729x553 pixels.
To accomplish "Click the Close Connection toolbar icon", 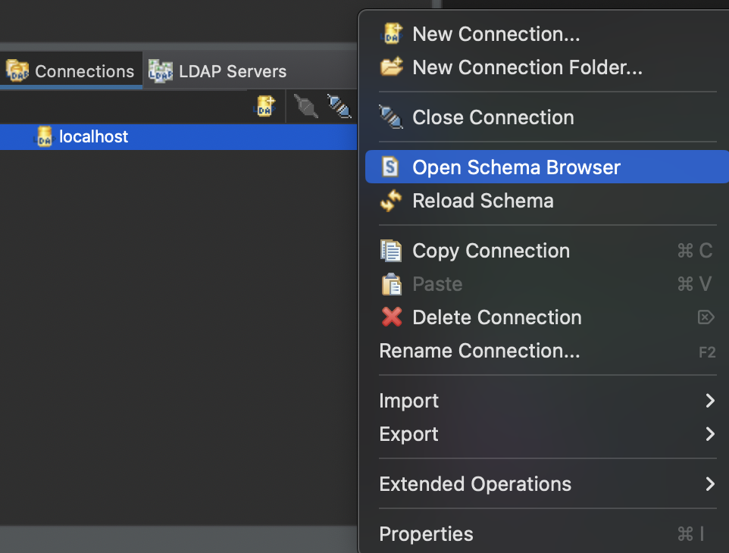I will point(339,107).
